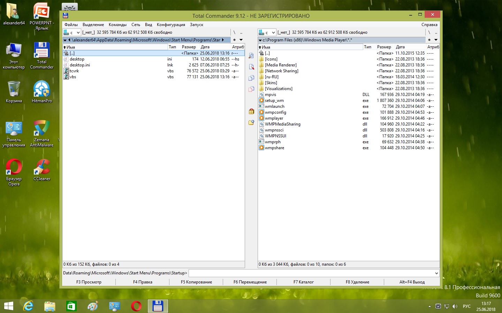Open the Конфигурация menu

coord(171,25)
